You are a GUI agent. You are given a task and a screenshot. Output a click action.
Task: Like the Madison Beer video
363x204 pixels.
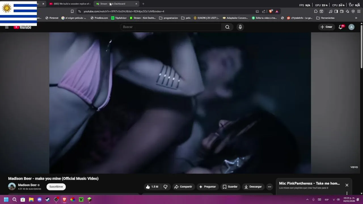[x=152, y=187]
